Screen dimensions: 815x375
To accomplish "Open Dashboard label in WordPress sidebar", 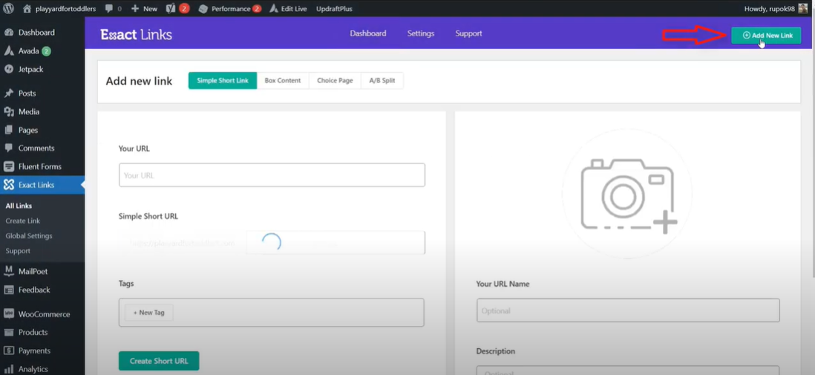I will [x=36, y=32].
